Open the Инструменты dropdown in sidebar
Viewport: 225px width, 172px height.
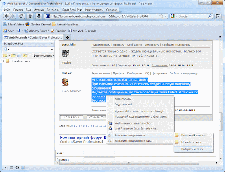[44, 56]
